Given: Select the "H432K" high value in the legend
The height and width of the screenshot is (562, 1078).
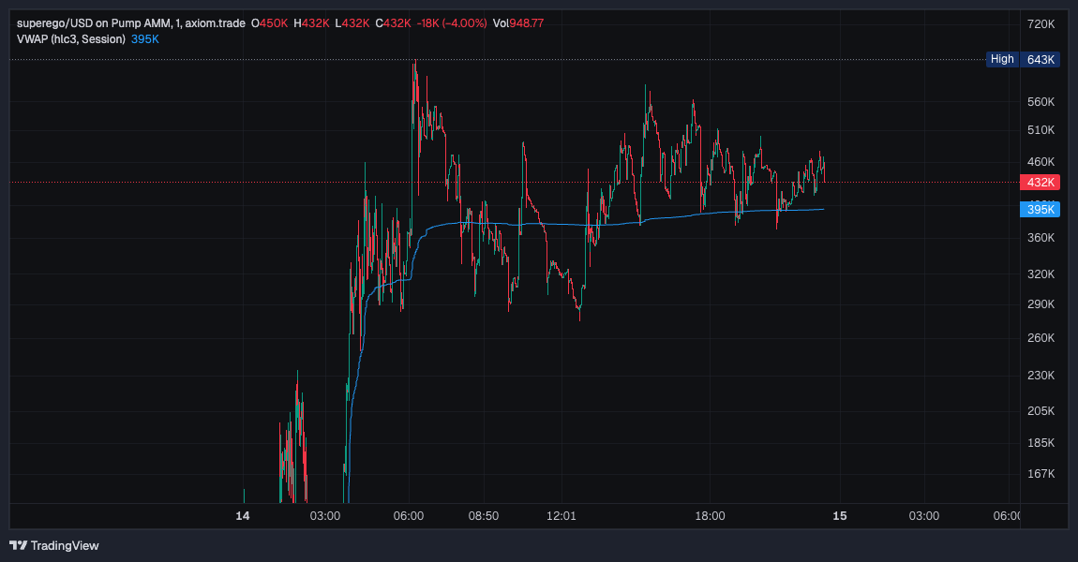Looking at the screenshot, I should (311, 23).
